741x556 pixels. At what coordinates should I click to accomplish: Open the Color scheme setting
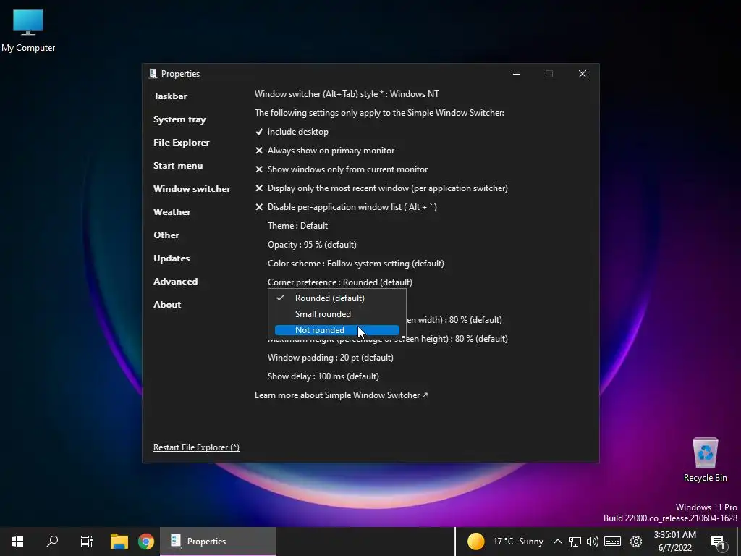[356, 264]
